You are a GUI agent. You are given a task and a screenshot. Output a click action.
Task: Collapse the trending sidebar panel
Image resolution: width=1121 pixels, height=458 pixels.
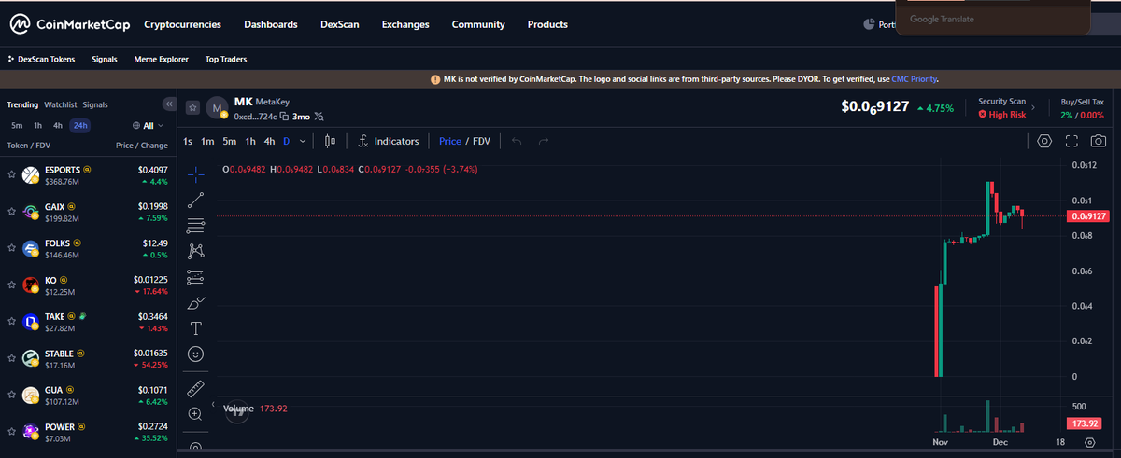[169, 104]
